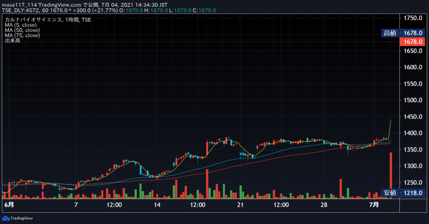
Task: Click the TSE_DLY:4572 ticker header text
Action: [21, 10]
